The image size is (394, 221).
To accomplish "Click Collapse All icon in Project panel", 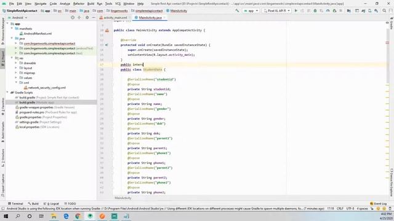I will coord(79,18).
